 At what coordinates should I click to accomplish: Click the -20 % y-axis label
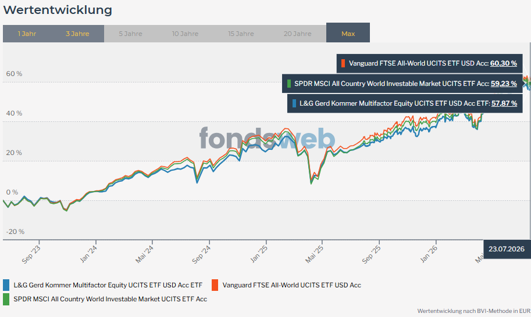[x=15, y=232]
